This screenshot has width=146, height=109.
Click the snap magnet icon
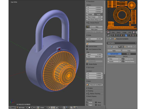(x=64, y=107)
